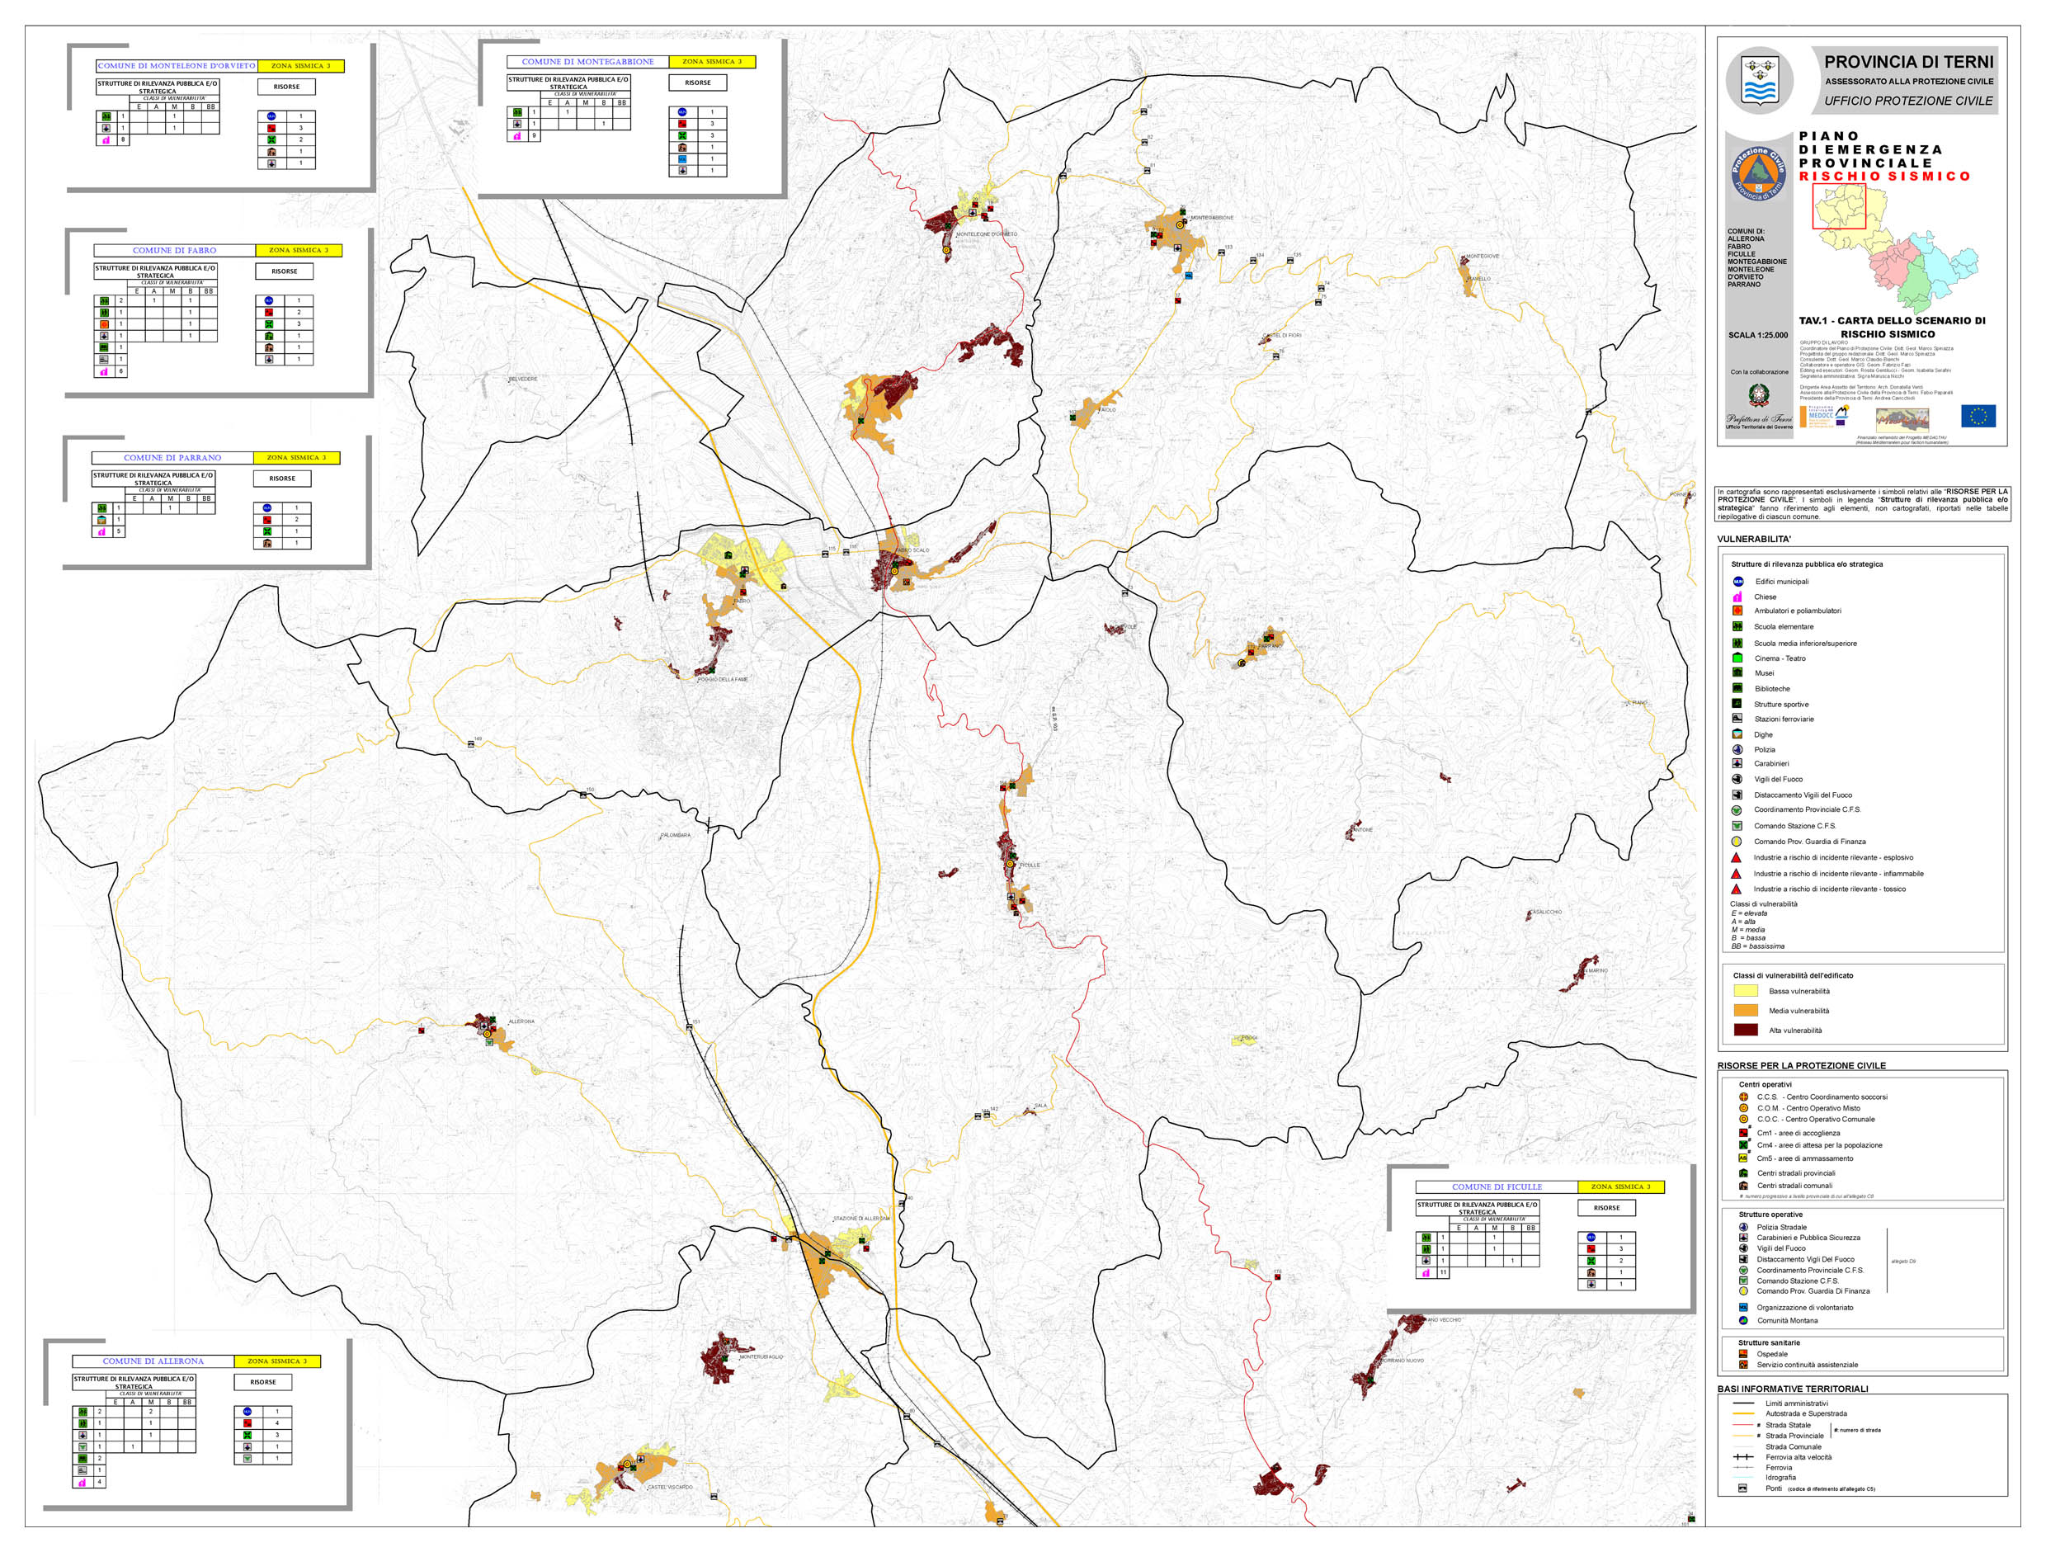The height and width of the screenshot is (1552, 2046).
Task: Select the Carabinieri symbol in vulnerability legend
Action: click(1737, 764)
